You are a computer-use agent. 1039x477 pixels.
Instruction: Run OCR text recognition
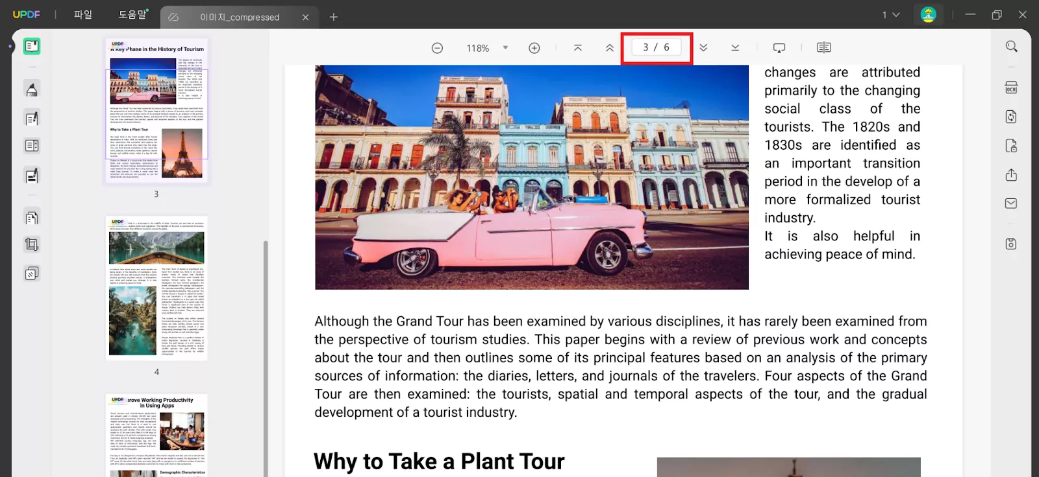coord(1011,87)
